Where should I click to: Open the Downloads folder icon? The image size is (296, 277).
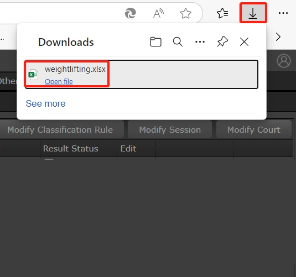[x=155, y=41]
